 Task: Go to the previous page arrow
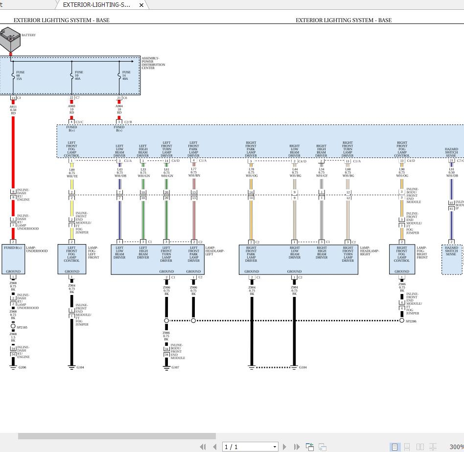click(215, 447)
